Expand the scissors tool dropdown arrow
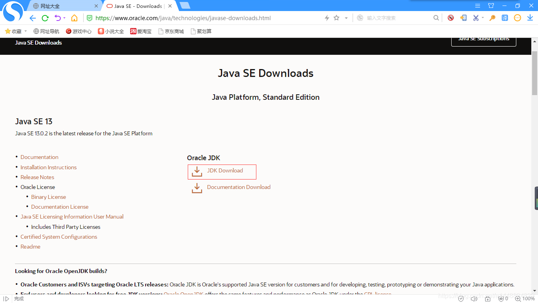This screenshot has width=538, height=303. (x=483, y=18)
